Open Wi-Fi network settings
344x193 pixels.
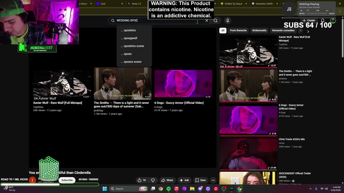pyautogui.click(x=322, y=189)
